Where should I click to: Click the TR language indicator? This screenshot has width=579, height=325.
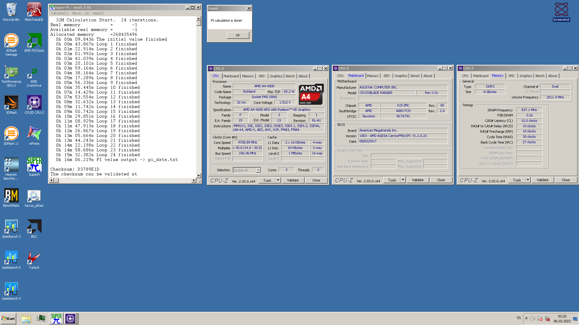[518, 318]
